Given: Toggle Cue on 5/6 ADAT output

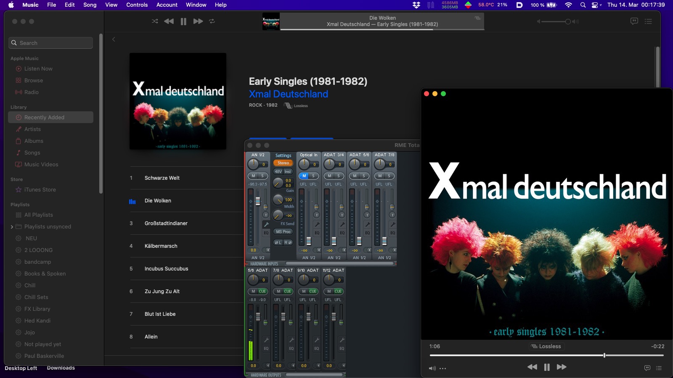Looking at the screenshot, I should point(262,291).
